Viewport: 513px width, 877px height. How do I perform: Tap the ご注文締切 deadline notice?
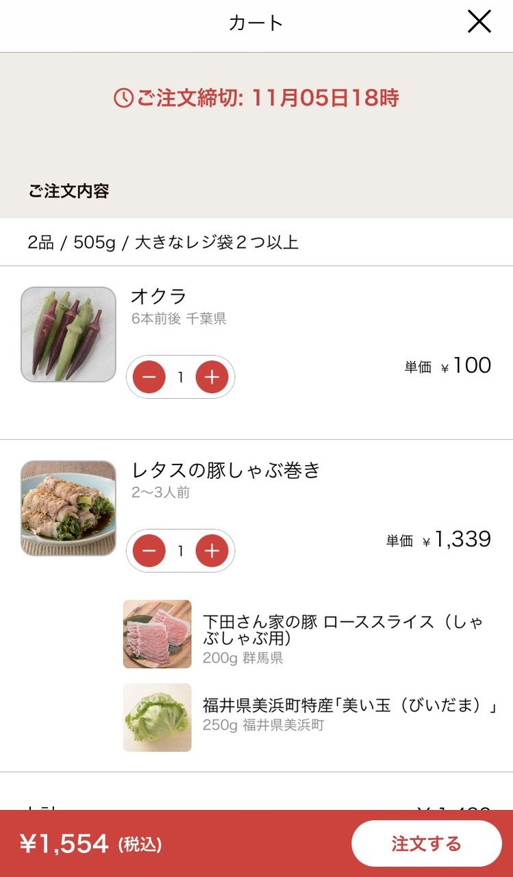[x=256, y=98]
